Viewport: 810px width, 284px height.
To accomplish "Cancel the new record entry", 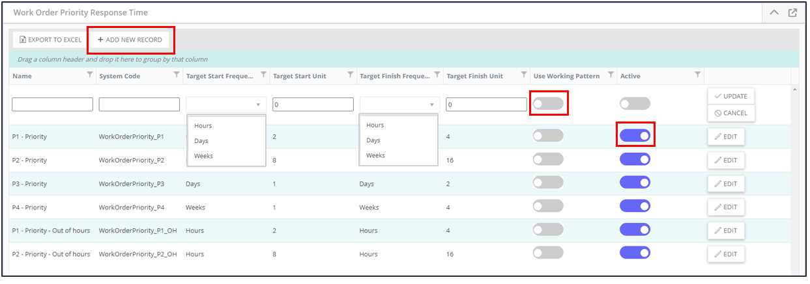I will click(x=731, y=113).
